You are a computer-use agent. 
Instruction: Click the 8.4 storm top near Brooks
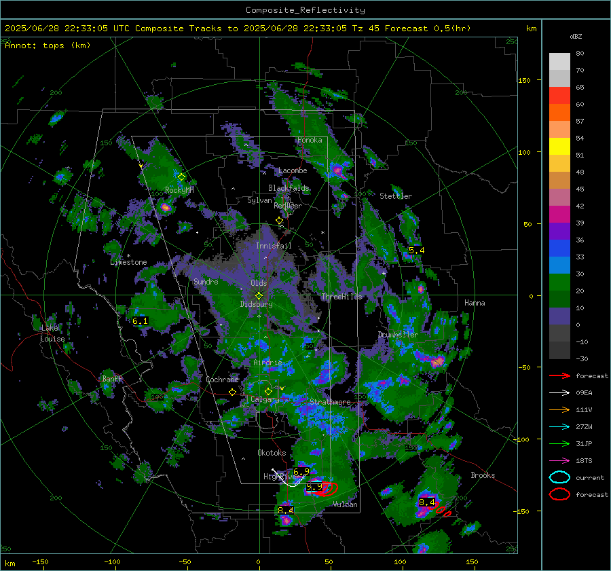pyautogui.click(x=427, y=502)
